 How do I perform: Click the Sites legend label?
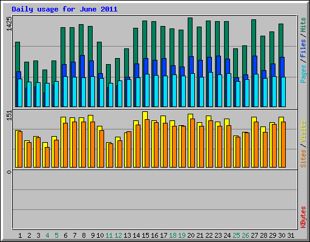[303, 159]
